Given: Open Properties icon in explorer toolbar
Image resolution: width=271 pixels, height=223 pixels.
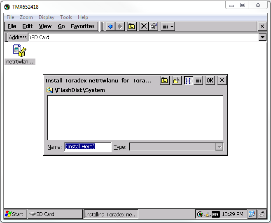Looking at the screenshot, I should tap(153, 26).
